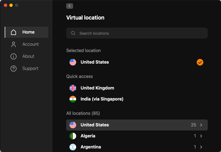Open the Support section label
This screenshot has width=221, height=152.
[30, 69]
